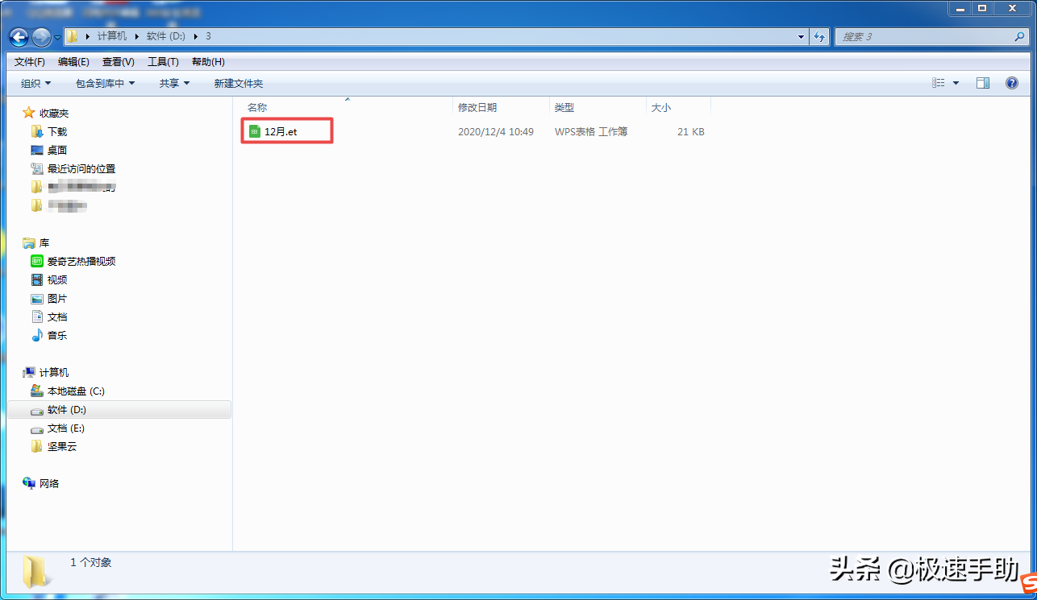Click the Back navigation arrow button
The image size is (1037, 600).
(x=19, y=37)
